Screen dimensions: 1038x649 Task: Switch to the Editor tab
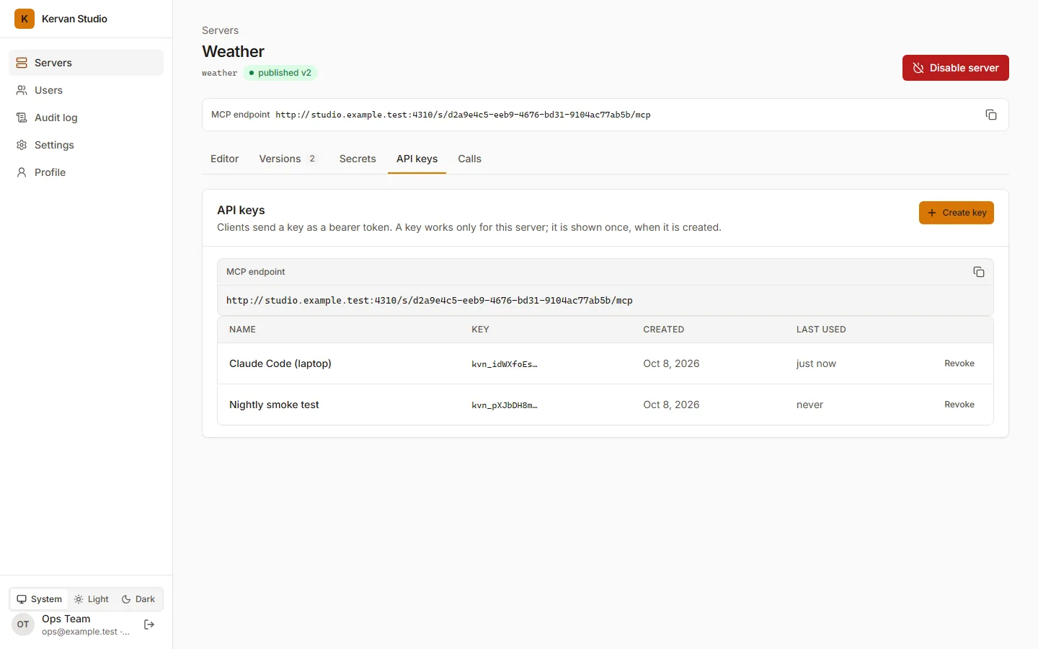tap(224, 159)
